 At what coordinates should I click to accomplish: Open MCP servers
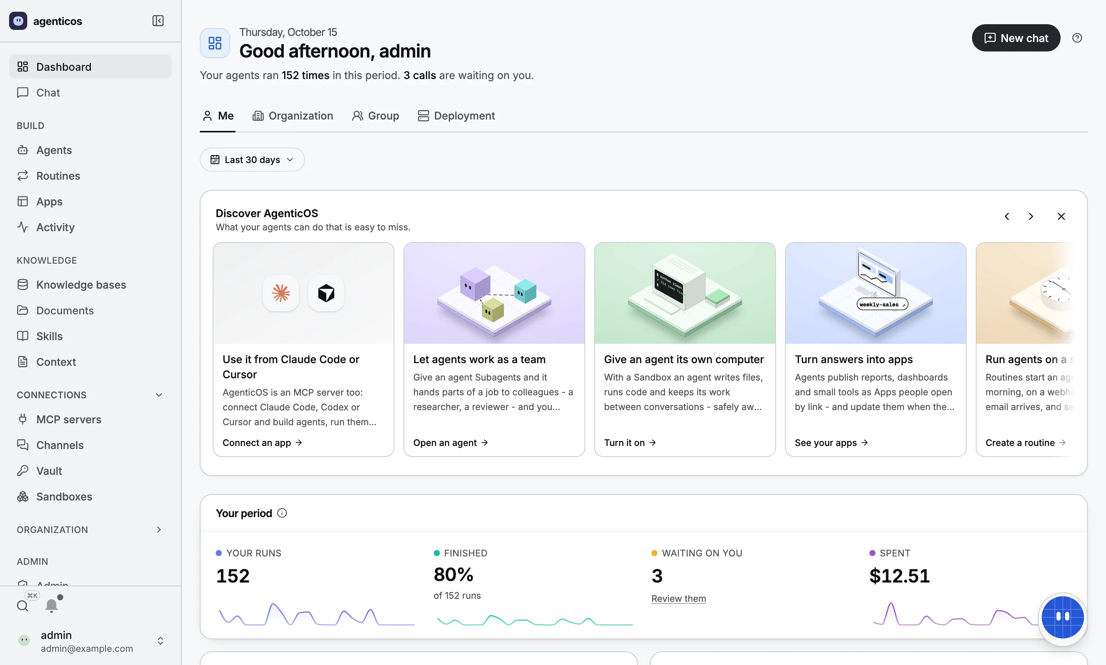click(90, 420)
